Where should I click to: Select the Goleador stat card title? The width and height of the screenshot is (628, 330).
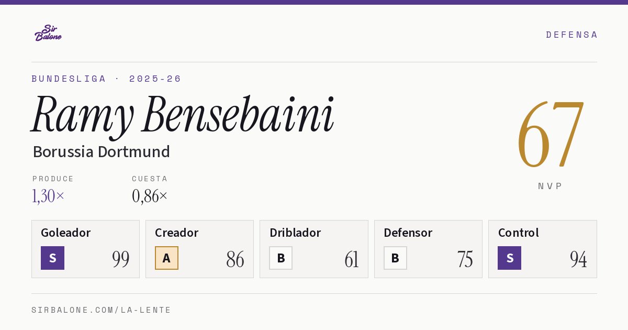66,233
